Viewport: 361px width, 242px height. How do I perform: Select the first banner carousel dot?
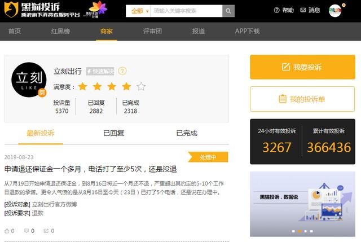293,231
